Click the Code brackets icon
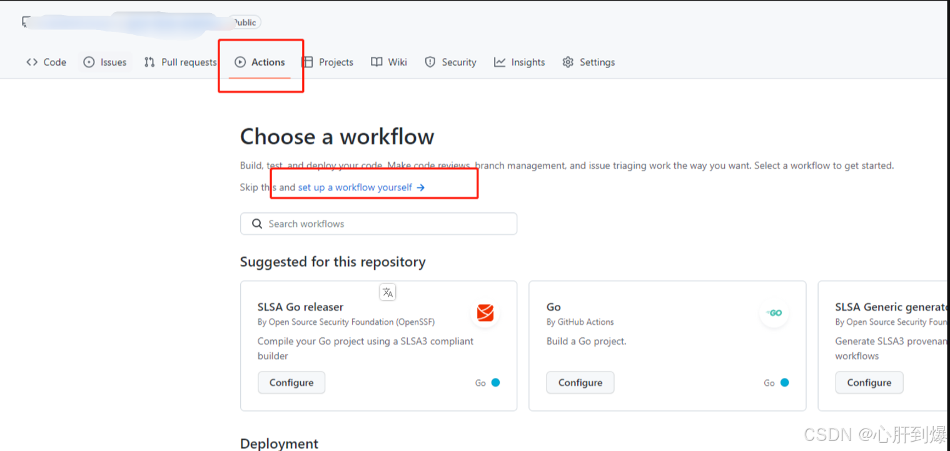This screenshot has width=950, height=451. pos(32,62)
